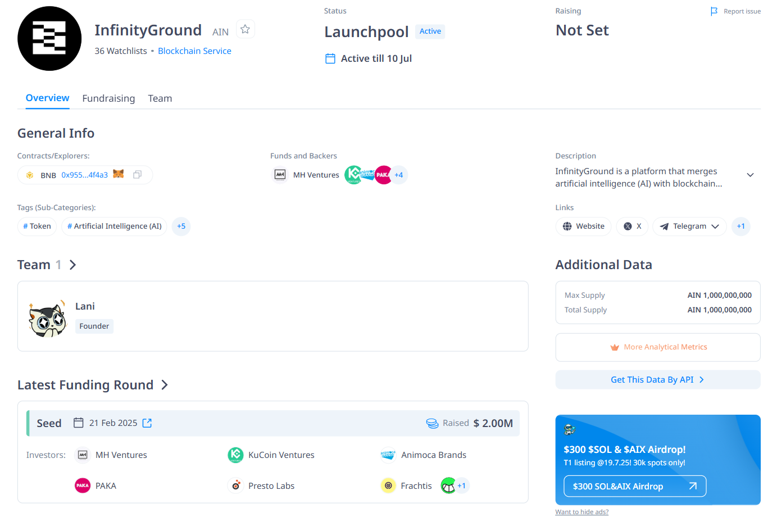Open founder Lani's profile name
777x522 pixels.
click(85, 306)
